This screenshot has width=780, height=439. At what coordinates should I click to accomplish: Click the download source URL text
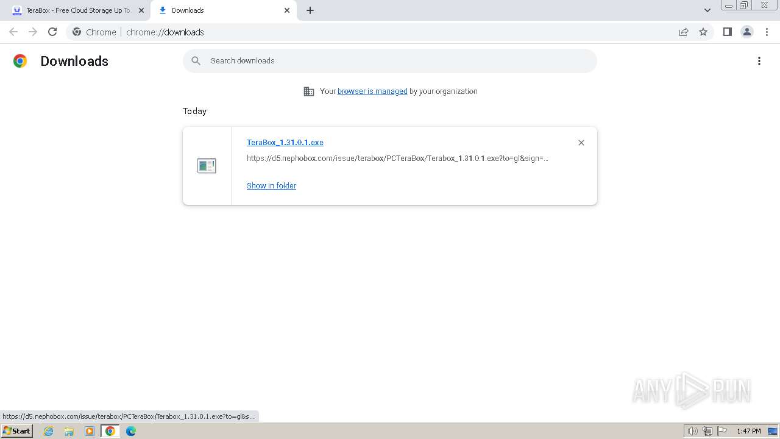[x=397, y=159]
